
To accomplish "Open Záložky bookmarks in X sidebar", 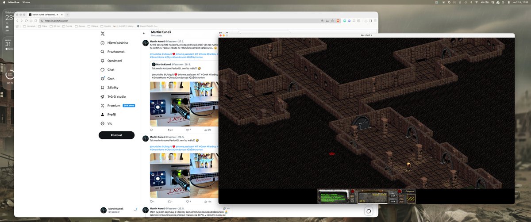I will (x=110, y=88).
